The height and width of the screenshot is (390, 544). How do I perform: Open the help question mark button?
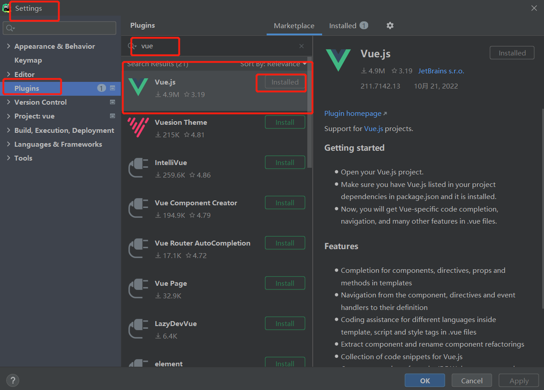click(13, 381)
